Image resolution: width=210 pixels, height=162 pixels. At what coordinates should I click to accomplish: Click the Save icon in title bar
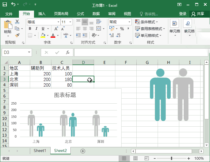click(x=5, y=5)
